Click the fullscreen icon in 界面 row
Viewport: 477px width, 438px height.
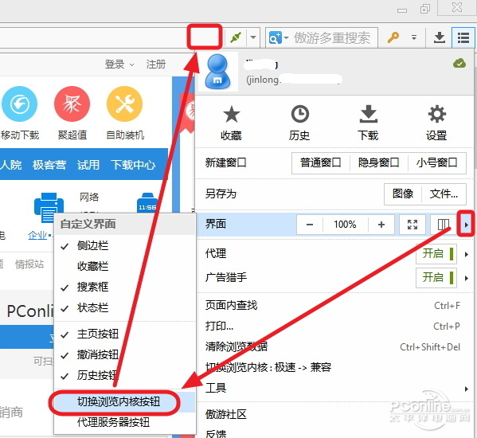[x=412, y=225]
